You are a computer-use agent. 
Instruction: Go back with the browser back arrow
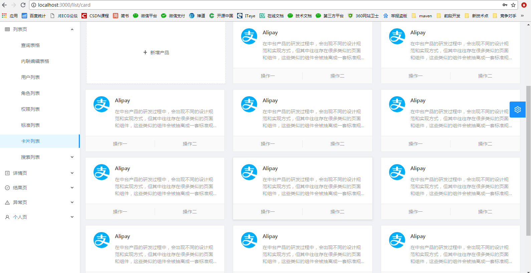[4, 5]
